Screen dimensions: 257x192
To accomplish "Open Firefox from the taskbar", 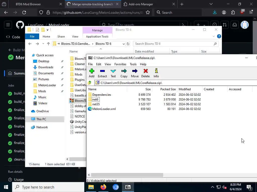I will (x=103, y=187).
